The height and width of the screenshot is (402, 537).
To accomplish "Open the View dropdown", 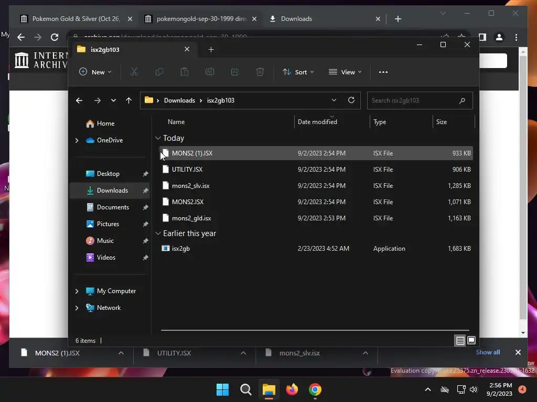I will coord(345,72).
